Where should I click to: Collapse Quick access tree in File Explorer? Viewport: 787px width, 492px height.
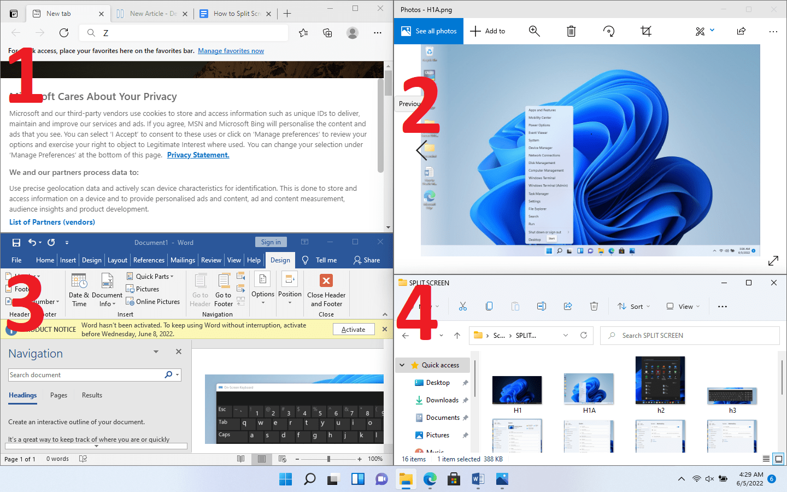402,365
